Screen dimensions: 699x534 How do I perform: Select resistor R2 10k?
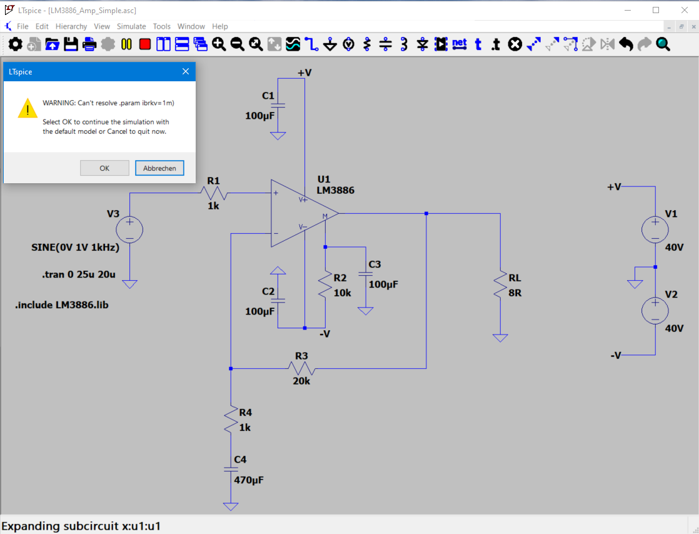325,285
